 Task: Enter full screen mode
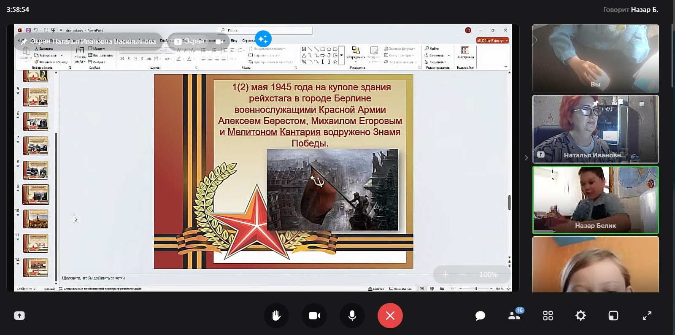(x=647, y=316)
